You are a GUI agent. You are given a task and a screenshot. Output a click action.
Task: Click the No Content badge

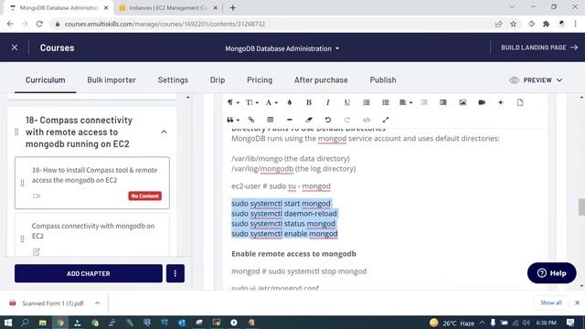[144, 196]
